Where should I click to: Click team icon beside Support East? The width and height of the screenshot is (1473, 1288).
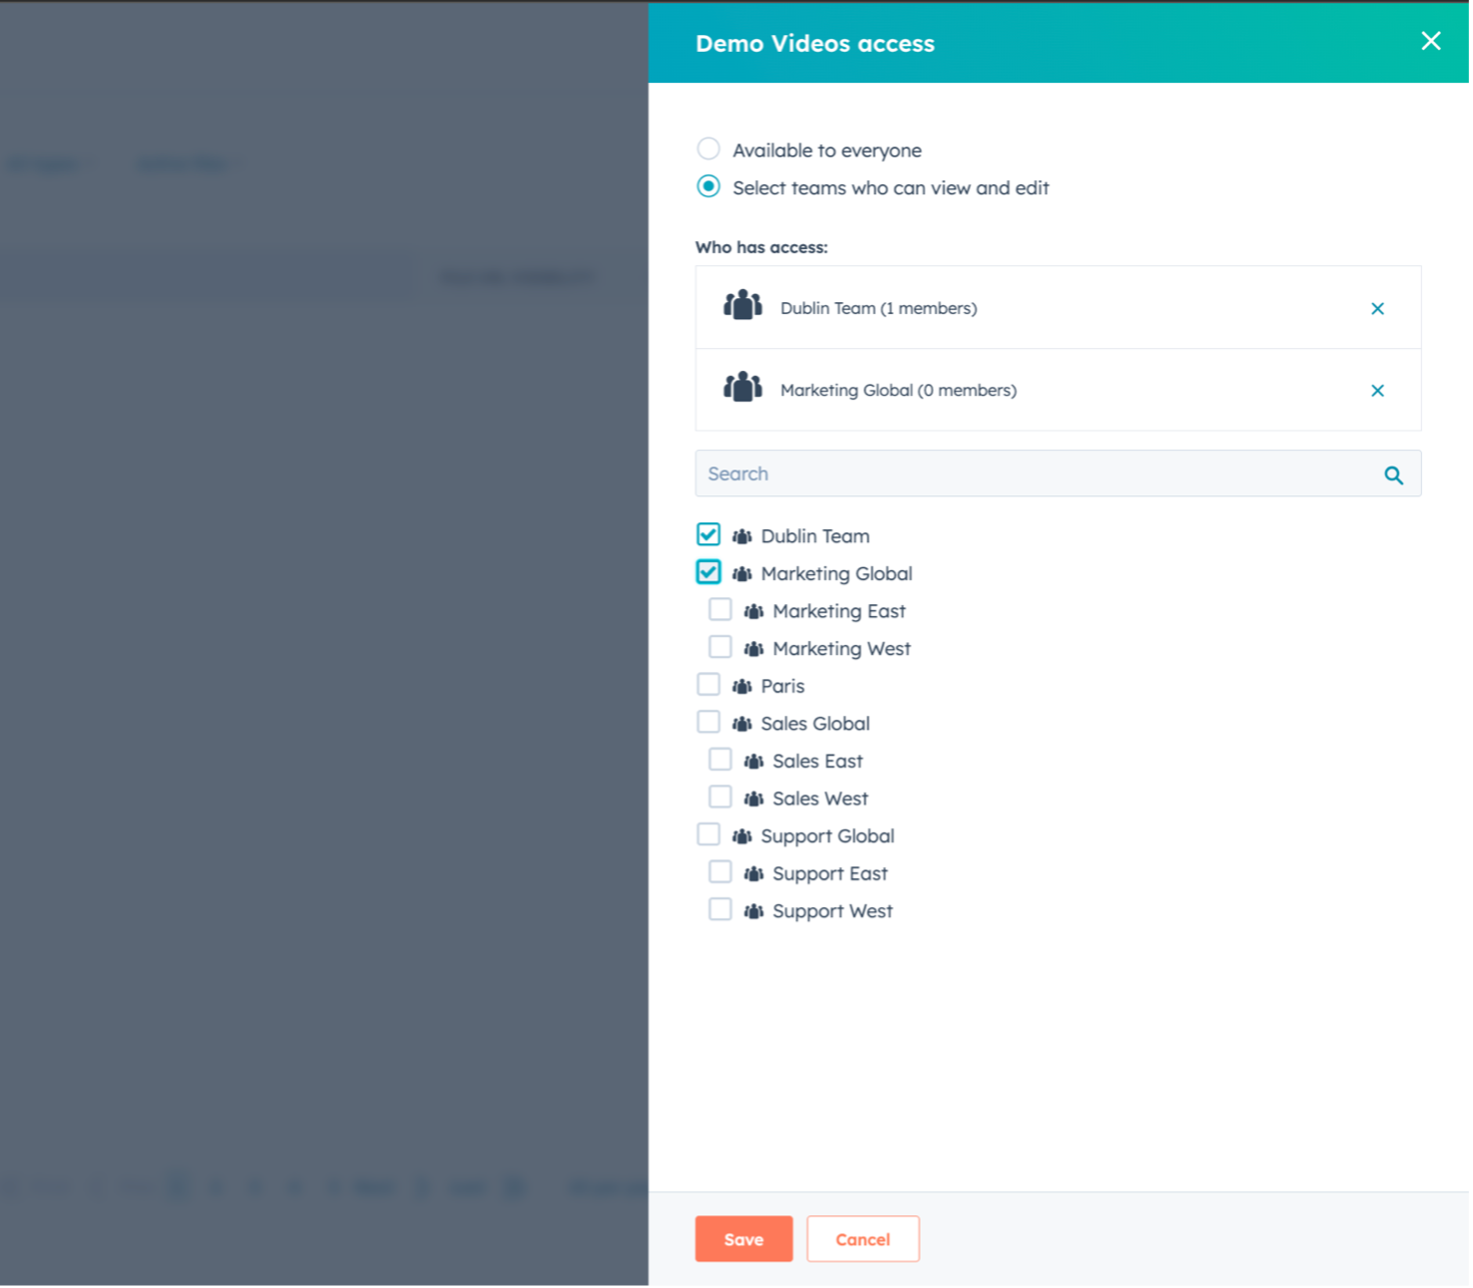(755, 875)
